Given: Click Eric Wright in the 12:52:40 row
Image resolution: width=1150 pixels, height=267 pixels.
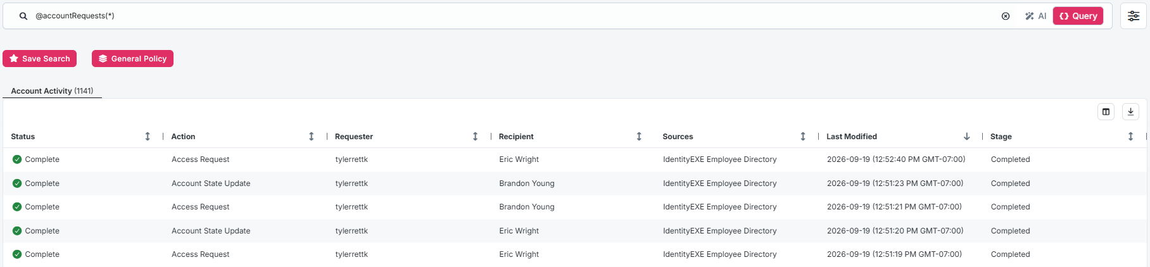Looking at the screenshot, I should pyautogui.click(x=519, y=159).
